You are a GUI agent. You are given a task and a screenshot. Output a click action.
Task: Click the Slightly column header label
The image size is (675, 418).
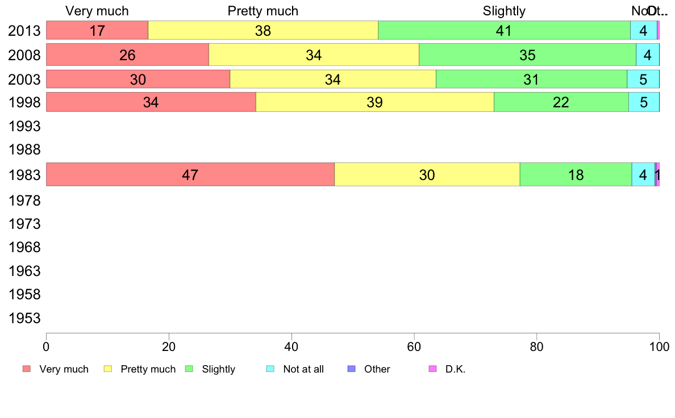504,11
